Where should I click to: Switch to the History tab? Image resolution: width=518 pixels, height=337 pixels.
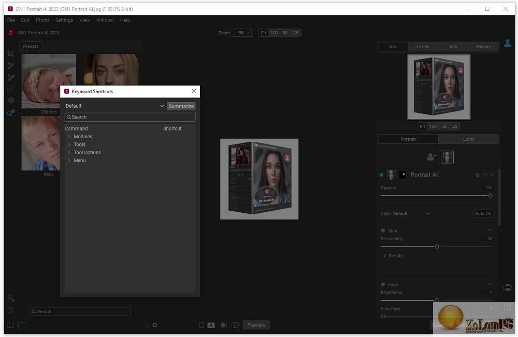tap(483, 47)
